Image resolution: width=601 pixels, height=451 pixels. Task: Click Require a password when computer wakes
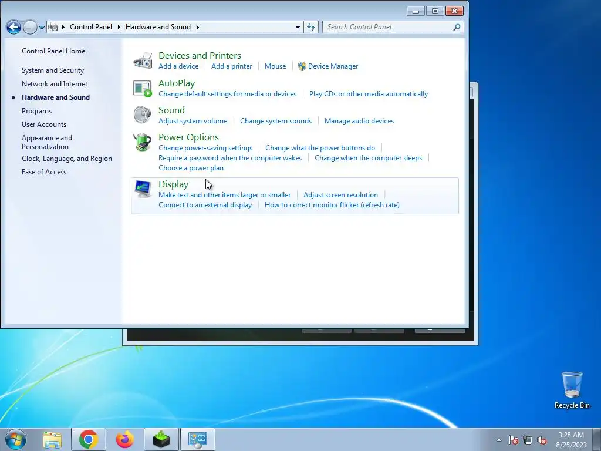[230, 158]
